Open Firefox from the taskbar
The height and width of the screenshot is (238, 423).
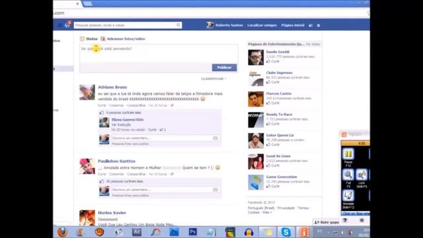pos(62,232)
